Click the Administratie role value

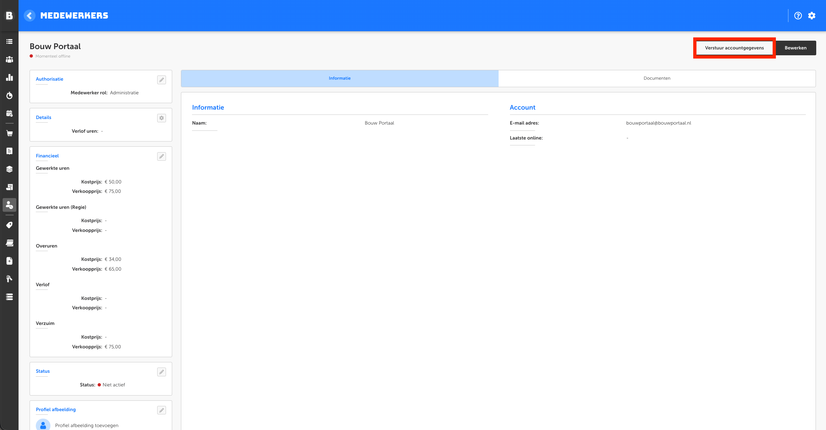(124, 93)
